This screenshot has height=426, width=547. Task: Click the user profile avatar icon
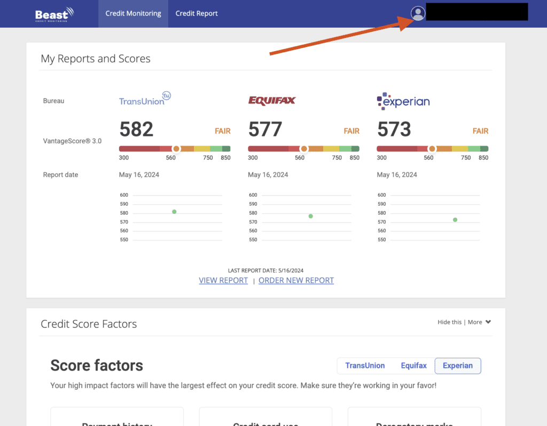click(x=418, y=13)
